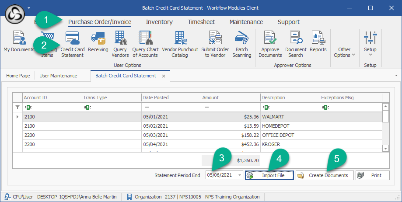Switch to the User Maintenance tab
Viewport: 402px width, 202px height.
(x=58, y=76)
